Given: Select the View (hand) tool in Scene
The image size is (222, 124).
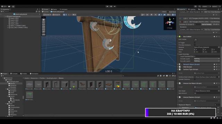Looking at the screenshot, I should (x=44, y=20).
